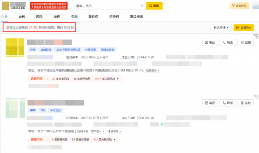Image resolution: width=259 pixels, height=153 pixels.
Task: Click the 28 条自身风险 link
Action: click(60, 79)
